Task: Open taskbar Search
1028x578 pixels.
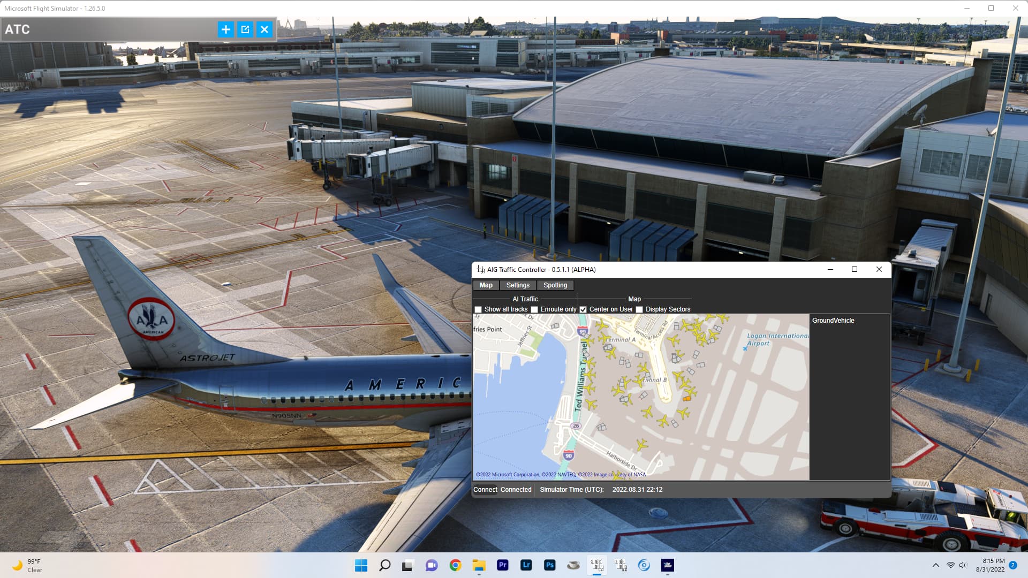Action: coord(384,565)
